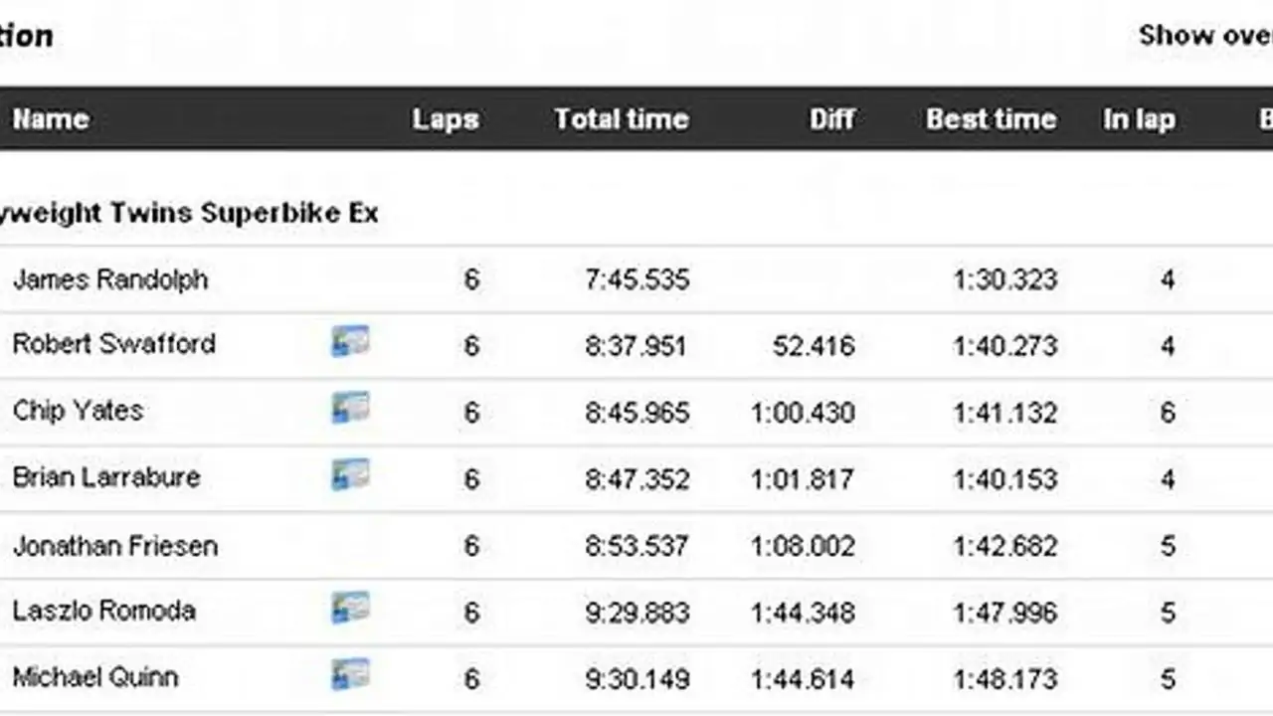
Task: Sort results by the Name column
Action: point(51,119)
